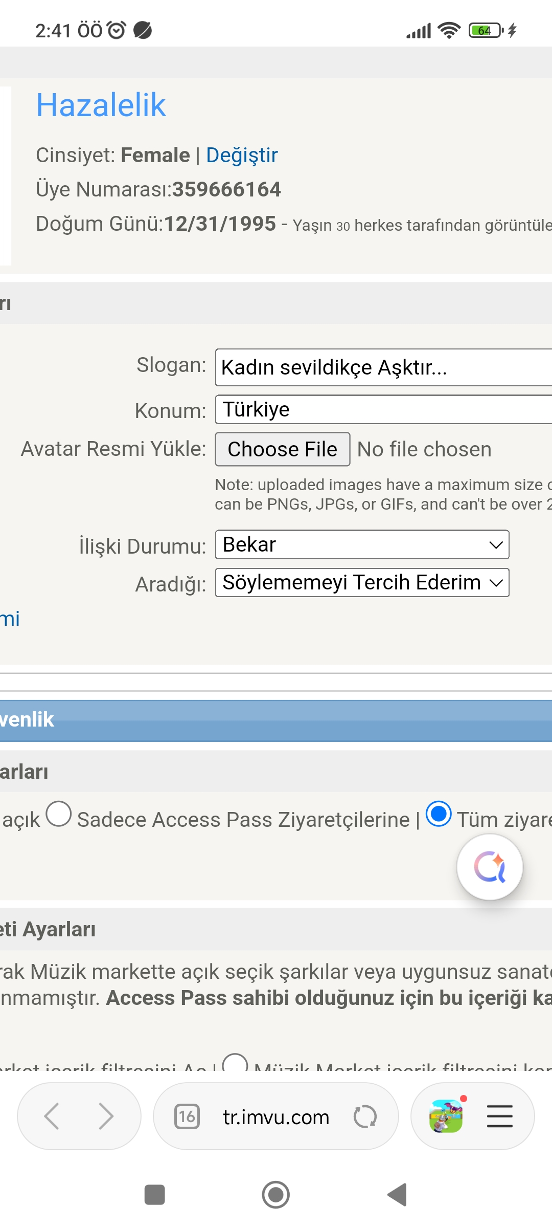
Task: Expand the Aradığı dropdown
Action: coord(362,582)
